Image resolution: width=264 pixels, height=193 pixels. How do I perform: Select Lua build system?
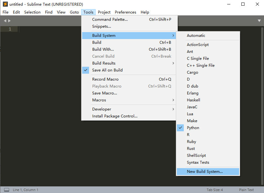[x=208, y=114]
